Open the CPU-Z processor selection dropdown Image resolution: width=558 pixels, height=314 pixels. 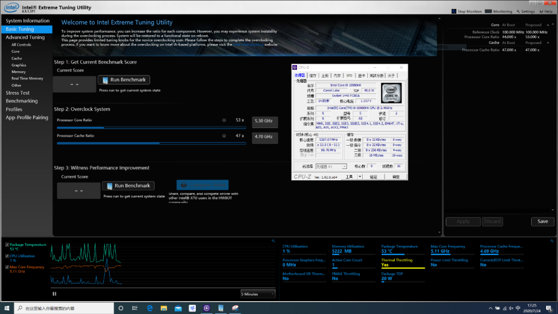331,167
